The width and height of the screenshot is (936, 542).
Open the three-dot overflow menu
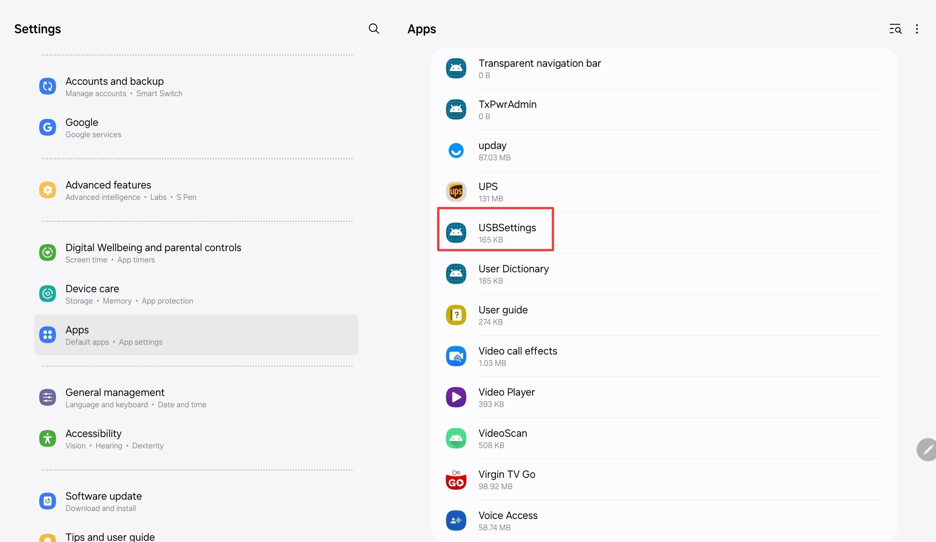[x=917, y=28]
